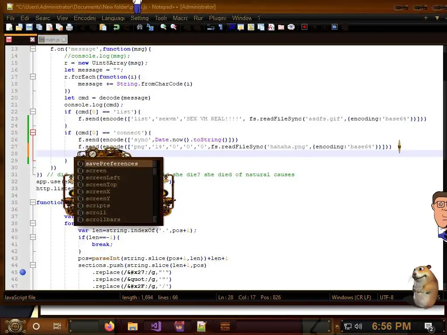Screen dimensions: 447x335
Task: Show the Document Map panel icon
Action: [251, 27]
